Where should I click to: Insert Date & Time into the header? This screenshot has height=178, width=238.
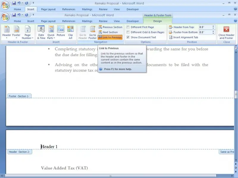41,32
